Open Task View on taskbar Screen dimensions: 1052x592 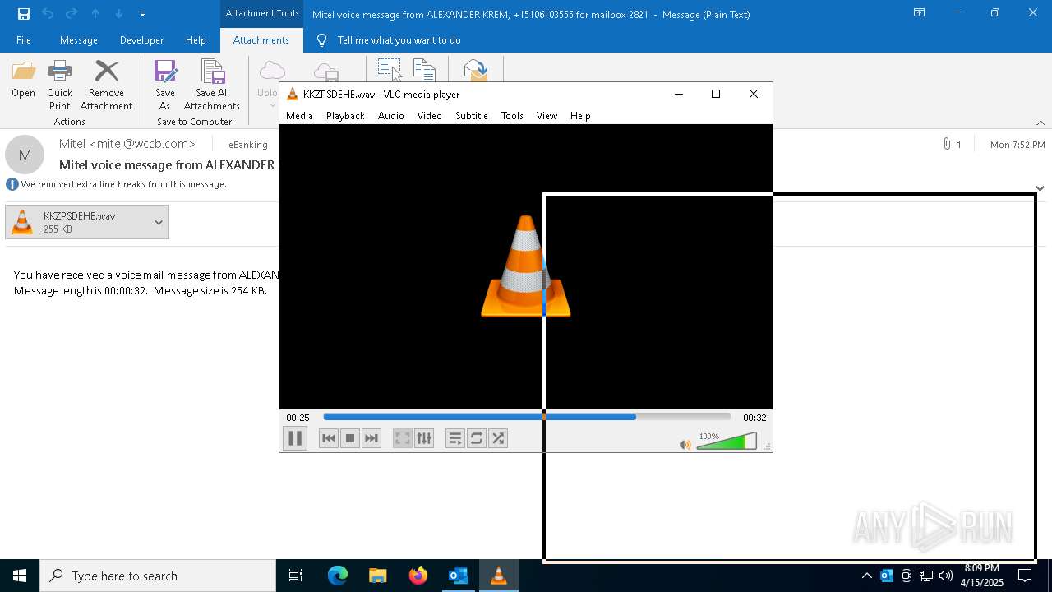click(x=296, y=576)
